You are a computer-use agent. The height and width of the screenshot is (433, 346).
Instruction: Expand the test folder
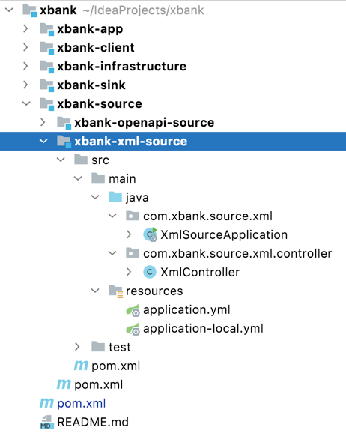pos(77,347)
